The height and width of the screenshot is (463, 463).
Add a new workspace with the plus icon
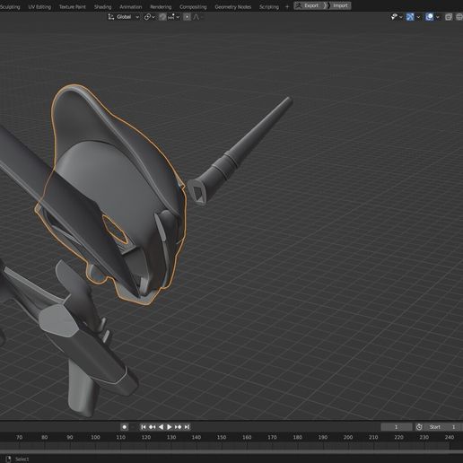287,6
